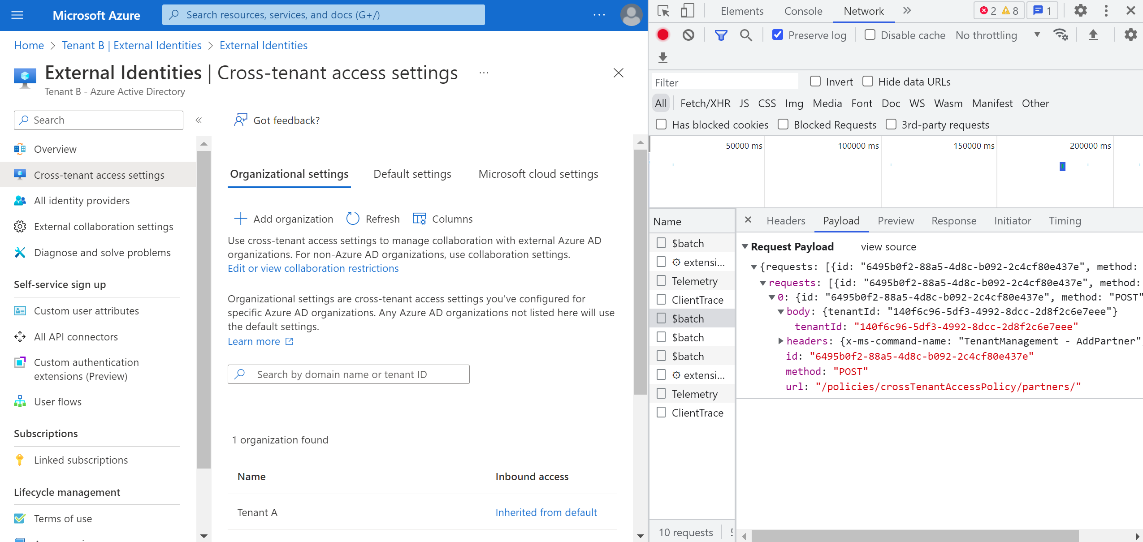The width and height of the screenshot is (1143, 542).
Task: Collapse the Azure sidebar menu chevron
Action: coord(199,120)
